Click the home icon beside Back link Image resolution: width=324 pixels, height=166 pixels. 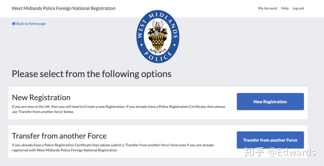[14, 24]
